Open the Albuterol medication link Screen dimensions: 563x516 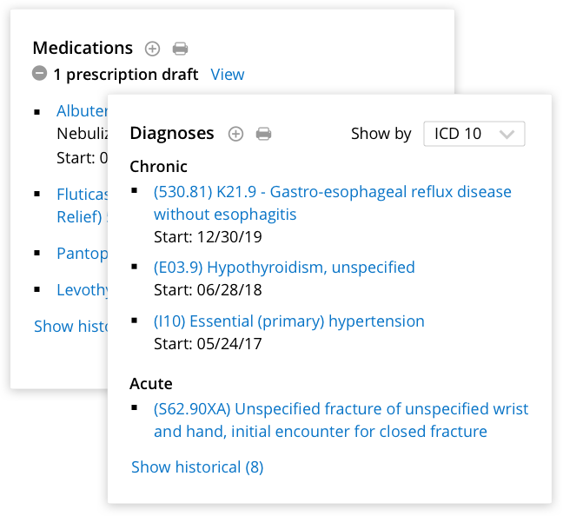82,111
